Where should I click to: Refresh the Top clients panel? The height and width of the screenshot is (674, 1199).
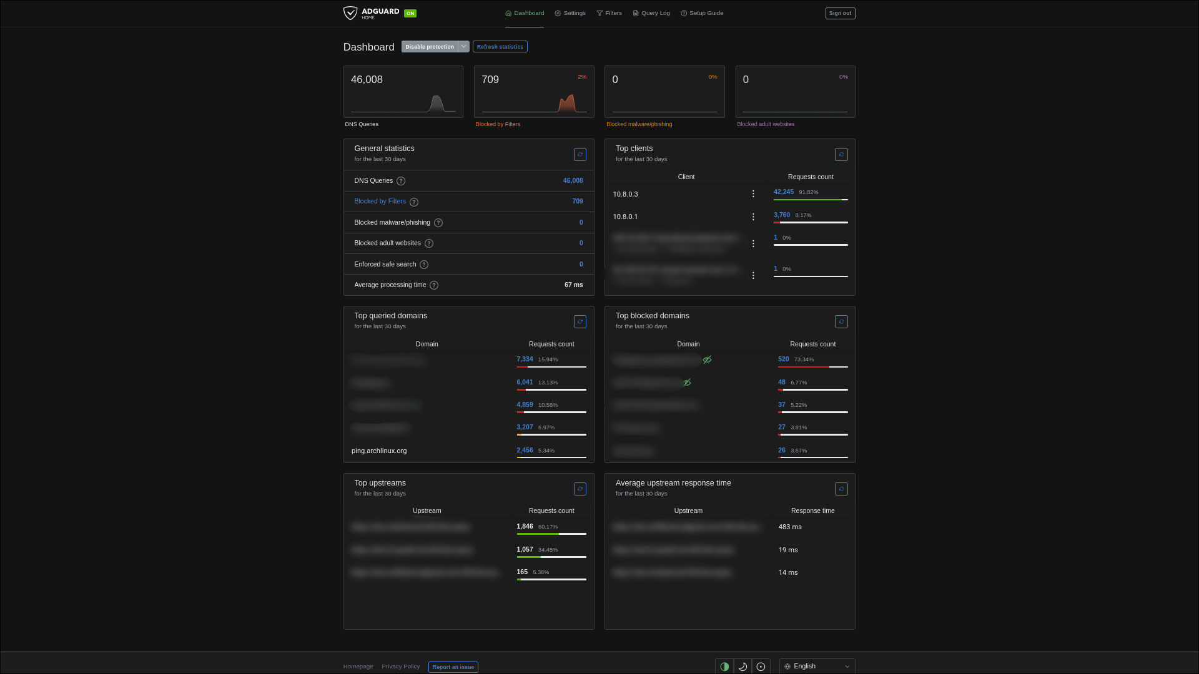coord(841,154)
